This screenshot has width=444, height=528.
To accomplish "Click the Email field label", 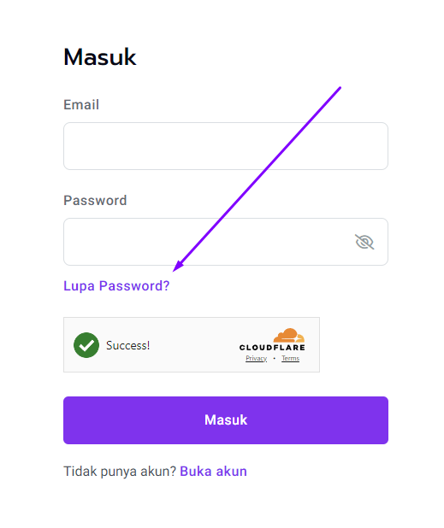I will pyautogui.click(x=81, y=105).
